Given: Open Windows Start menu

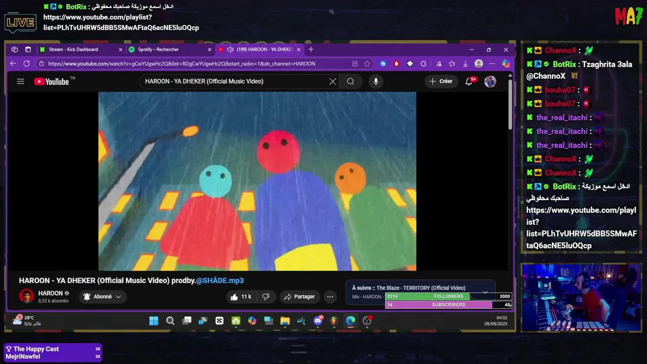Looking at the screenshot, I should (154, 321).
